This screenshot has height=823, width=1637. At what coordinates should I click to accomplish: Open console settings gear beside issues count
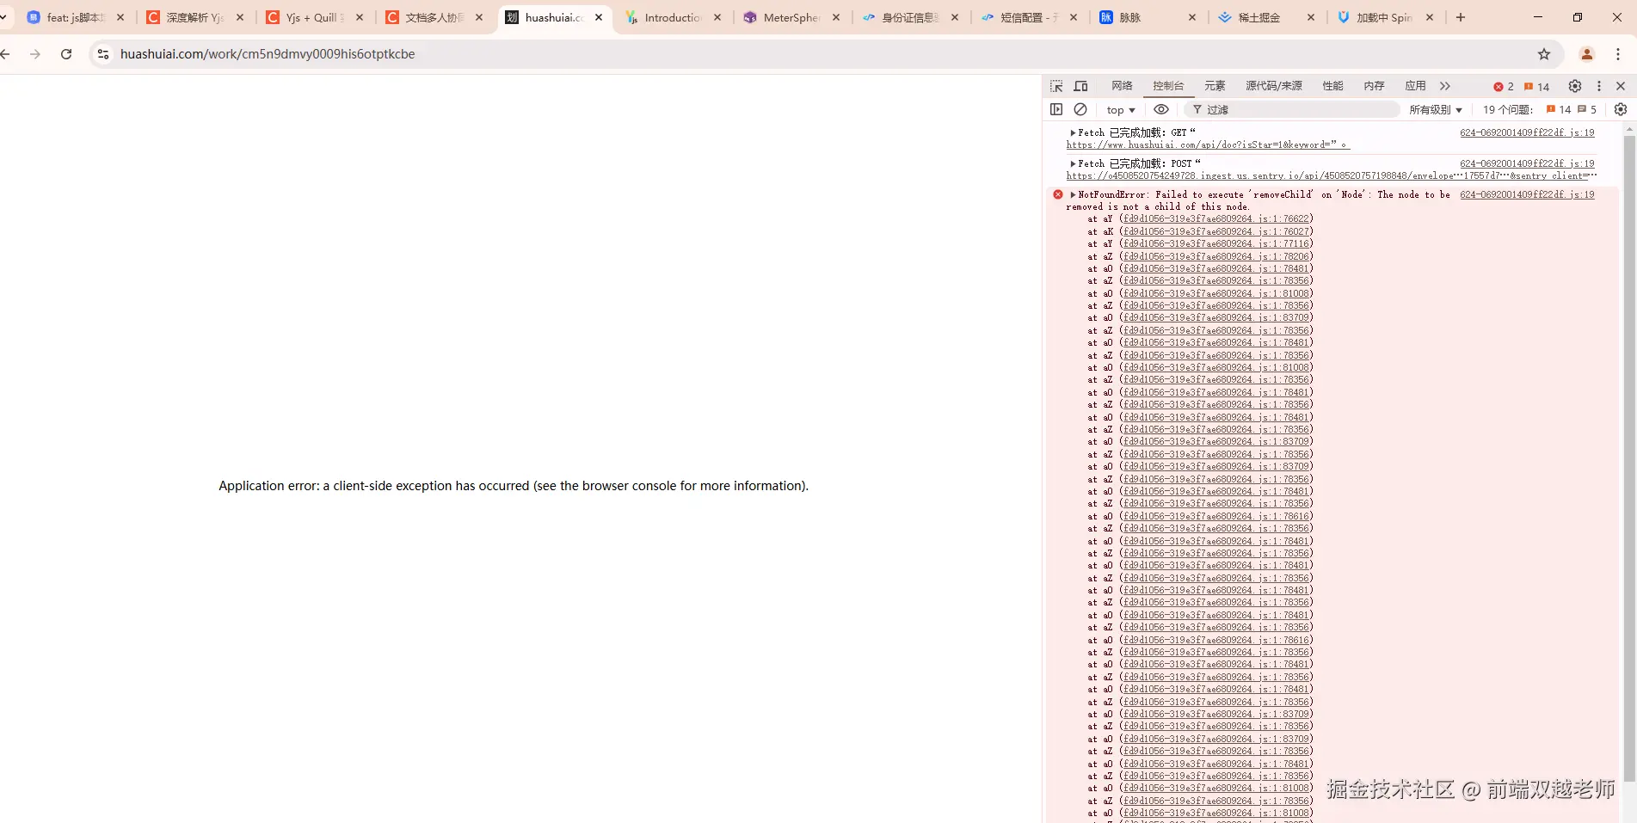click(1620, 109)
